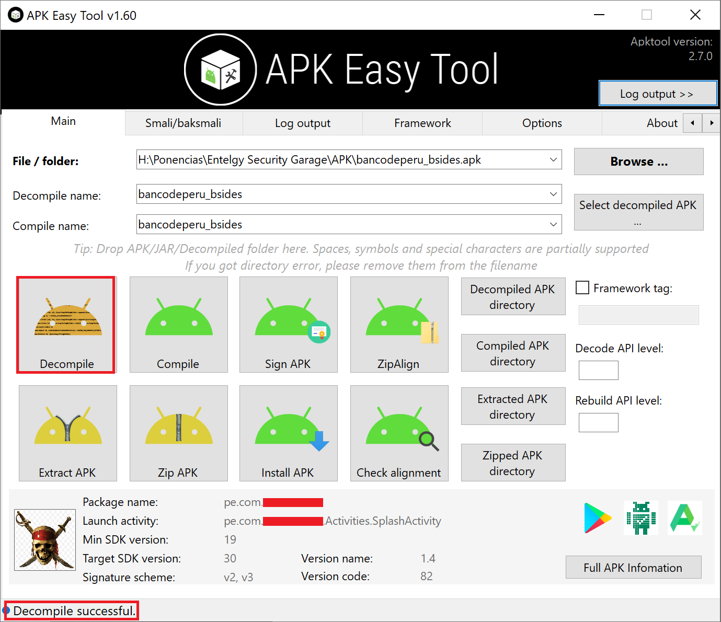721x622 pixels.
Task: Click the APK Easy Tool cube logo
Action: click(221, 70)
